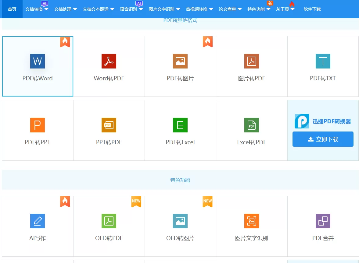Open the 软件下载 menu item
Screen dimensions: 359x263
click(x=312, y=9)
